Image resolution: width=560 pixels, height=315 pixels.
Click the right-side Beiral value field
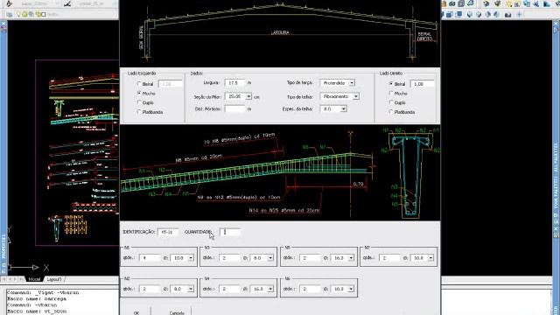422,84
